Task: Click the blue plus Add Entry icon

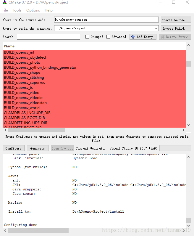Action: pos(133,37)
